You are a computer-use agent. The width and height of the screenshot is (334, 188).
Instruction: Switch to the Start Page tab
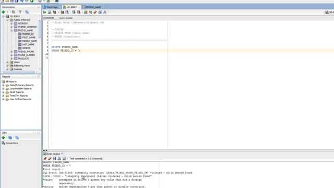(x=52, y=7)
